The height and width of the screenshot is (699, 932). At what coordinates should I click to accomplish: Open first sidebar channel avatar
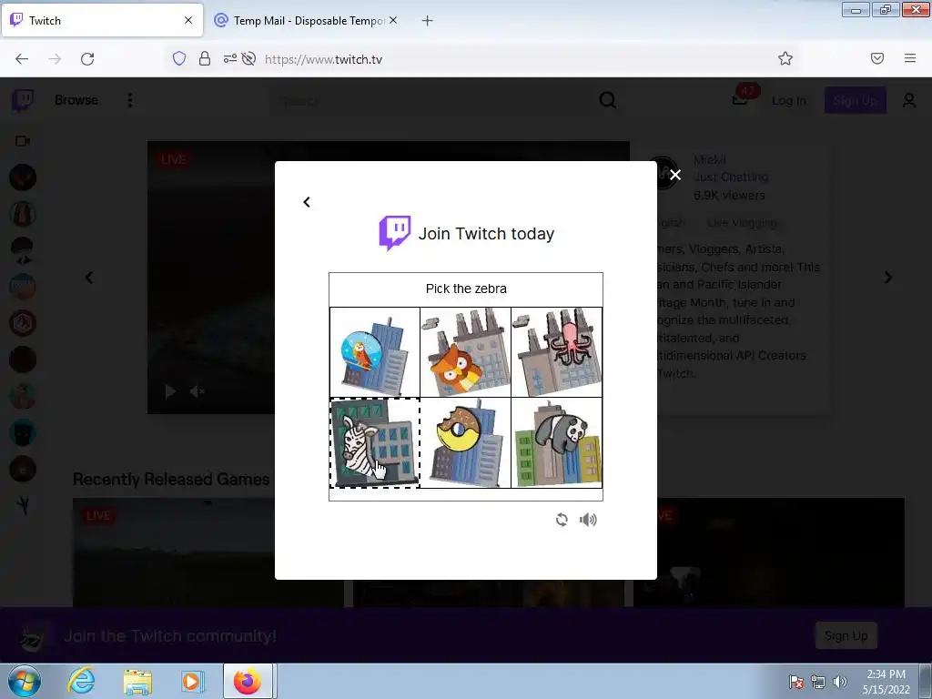pyautogui.click(x=23, y=177)
